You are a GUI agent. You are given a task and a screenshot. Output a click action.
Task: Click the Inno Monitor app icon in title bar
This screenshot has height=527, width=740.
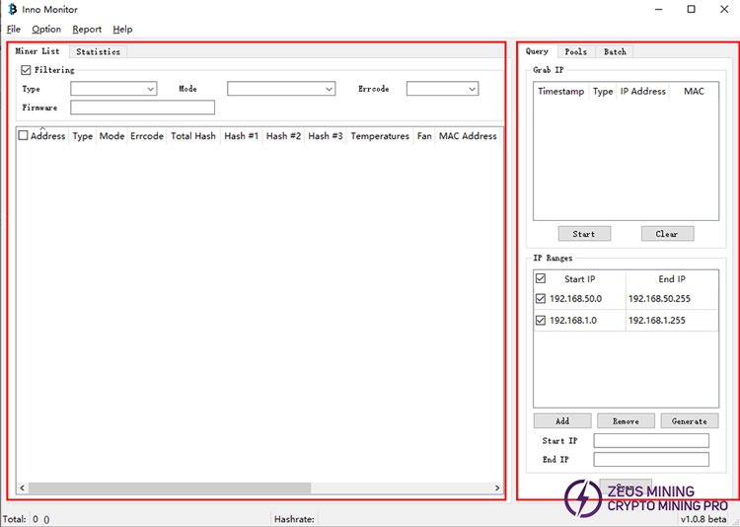tap(11, 9)
